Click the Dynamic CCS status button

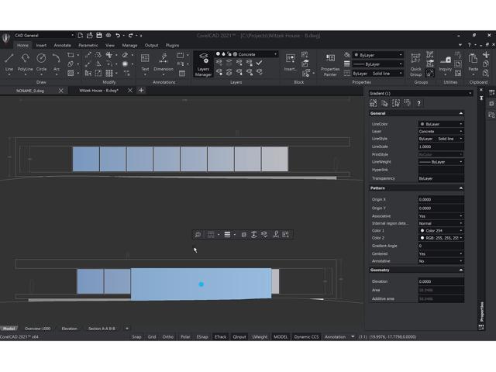[306, 337]
